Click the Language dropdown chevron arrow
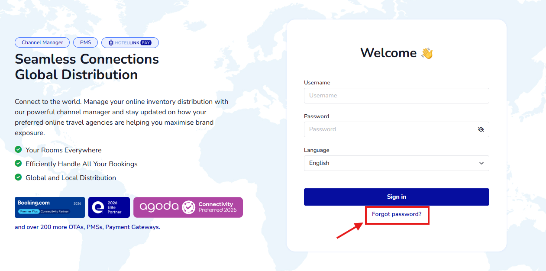 coord(481,163)
